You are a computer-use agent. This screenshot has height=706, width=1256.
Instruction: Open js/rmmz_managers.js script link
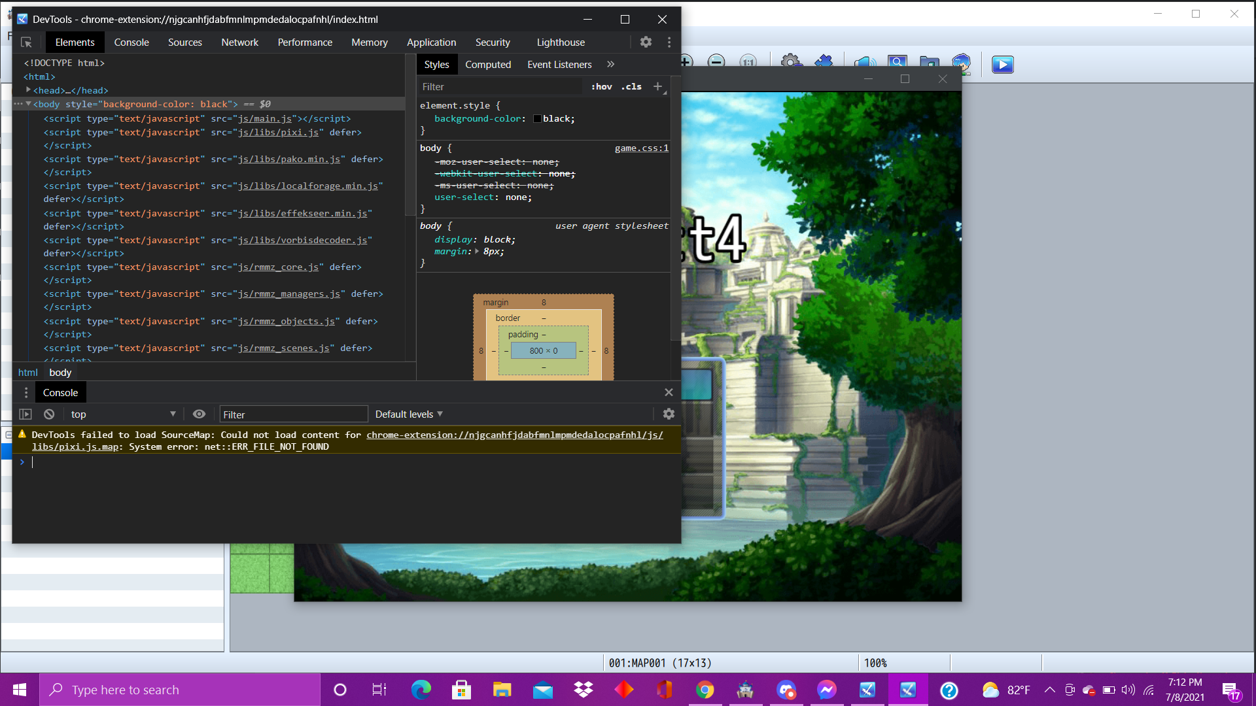[x=289, y=294]
